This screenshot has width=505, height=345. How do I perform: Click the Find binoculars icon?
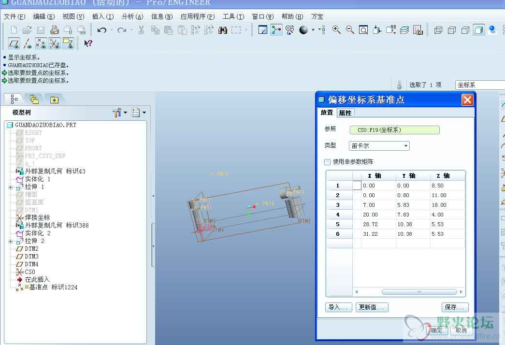point(223,30)
